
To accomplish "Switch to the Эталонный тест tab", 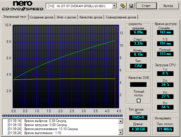I will pos(15,17).
